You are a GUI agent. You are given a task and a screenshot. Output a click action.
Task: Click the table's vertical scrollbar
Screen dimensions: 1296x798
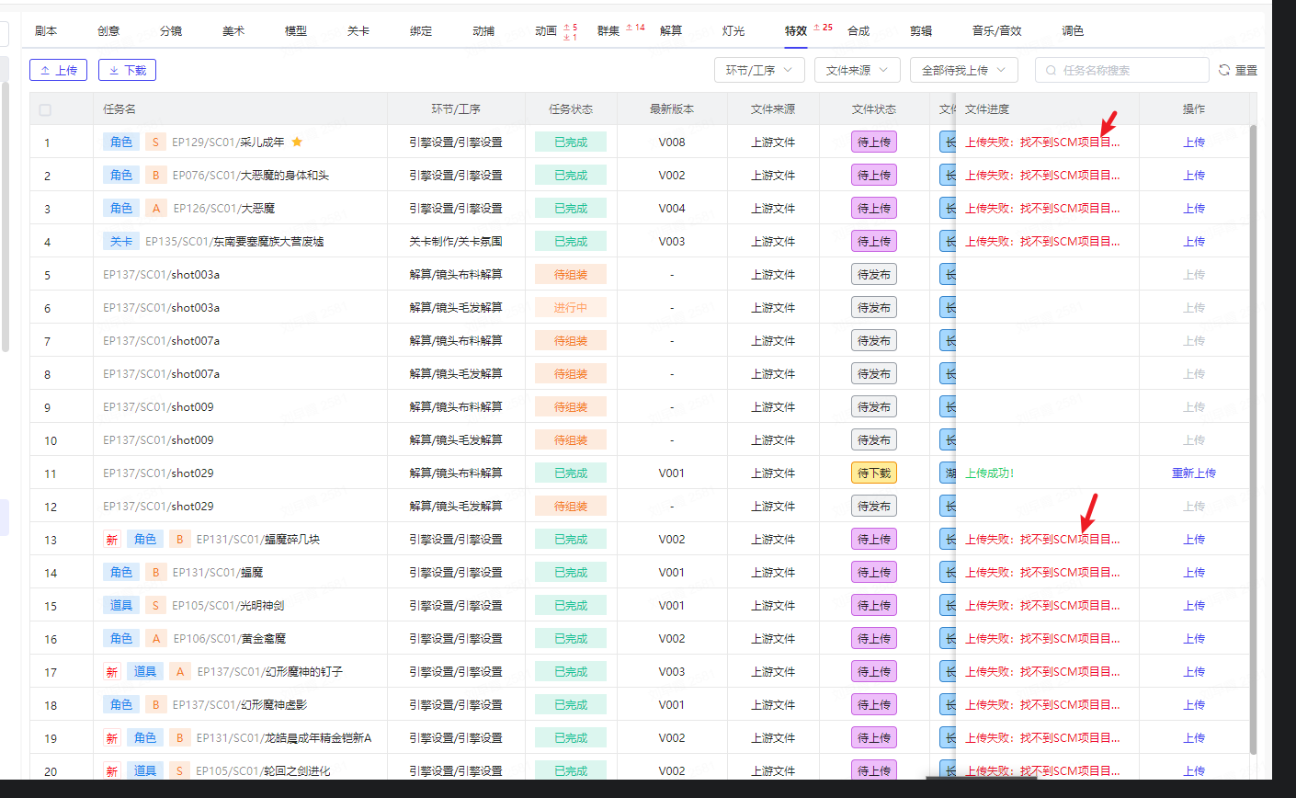coord(1253,432)
